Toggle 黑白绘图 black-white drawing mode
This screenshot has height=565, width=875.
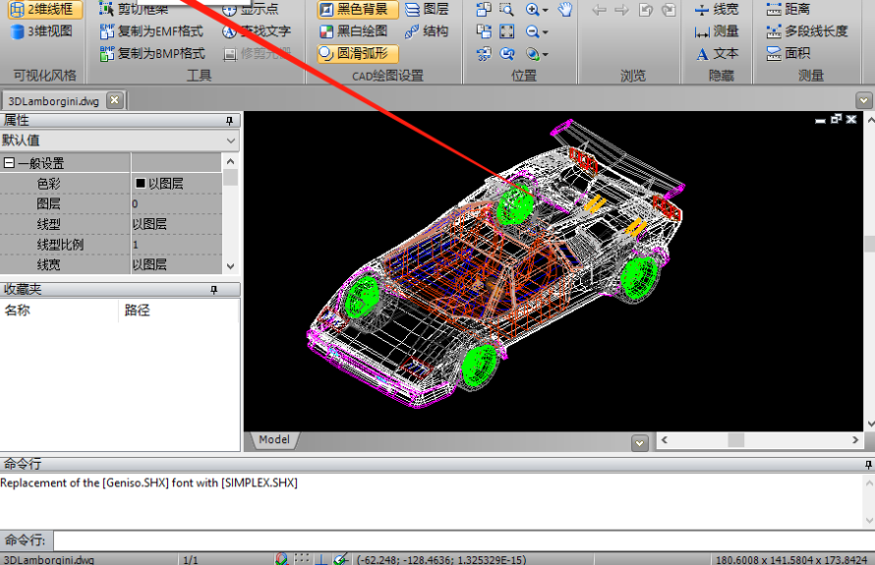pyautogui.click(x=358, y=31)
